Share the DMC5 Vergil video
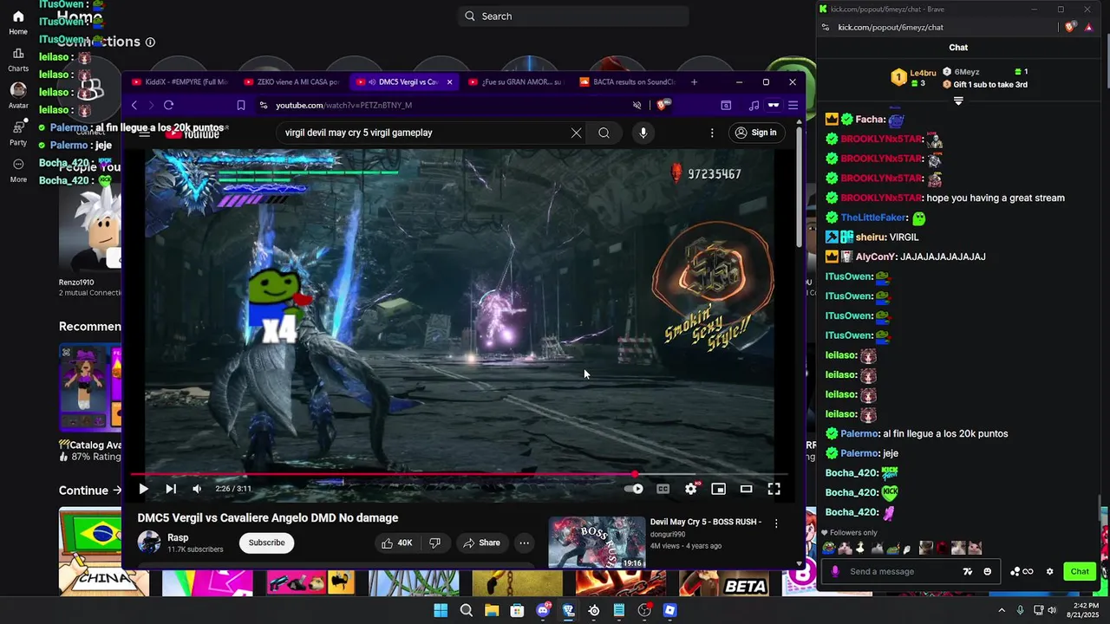 pos(481,543)
